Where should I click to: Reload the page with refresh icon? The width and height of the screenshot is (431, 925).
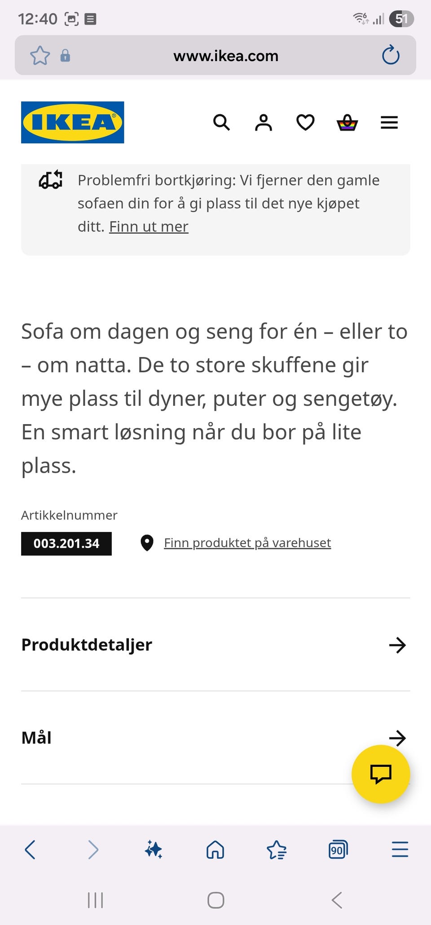(391, 55)
